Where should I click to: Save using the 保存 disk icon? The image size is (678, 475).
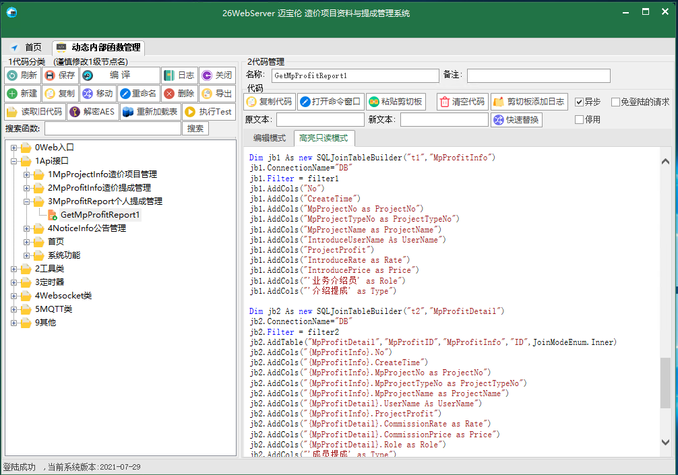[61, 75]
